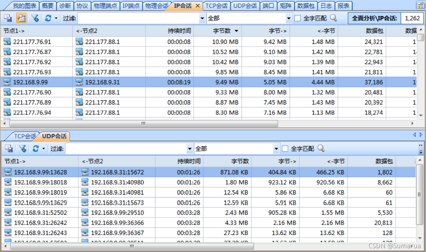
Task: Sort lower table by 字节数 column header
Action: (228, 161)
